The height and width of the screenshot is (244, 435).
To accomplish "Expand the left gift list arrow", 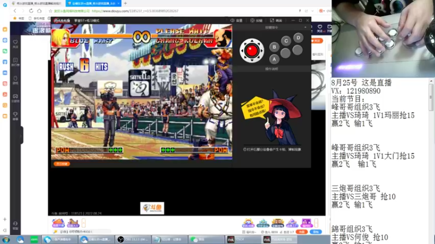I will click(84, 223).
